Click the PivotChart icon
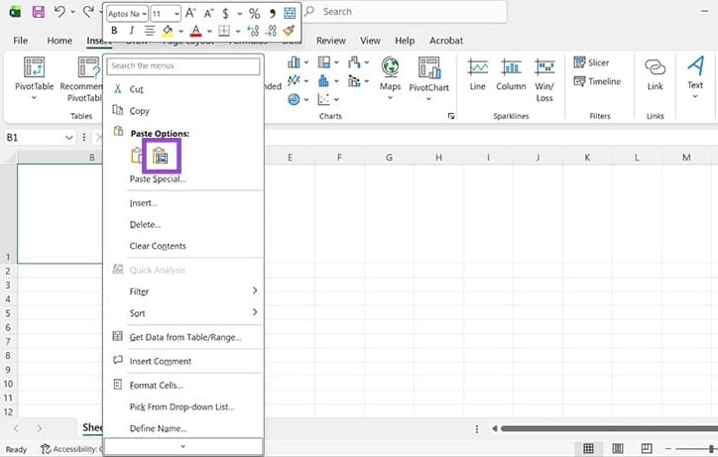 click(x=429, y=67)
